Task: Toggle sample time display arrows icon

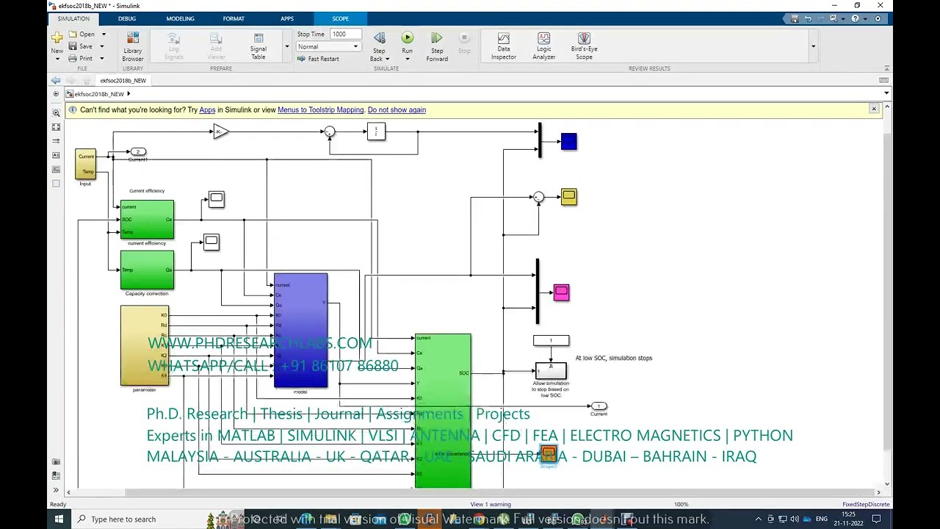Action: [x=56, y=141]
